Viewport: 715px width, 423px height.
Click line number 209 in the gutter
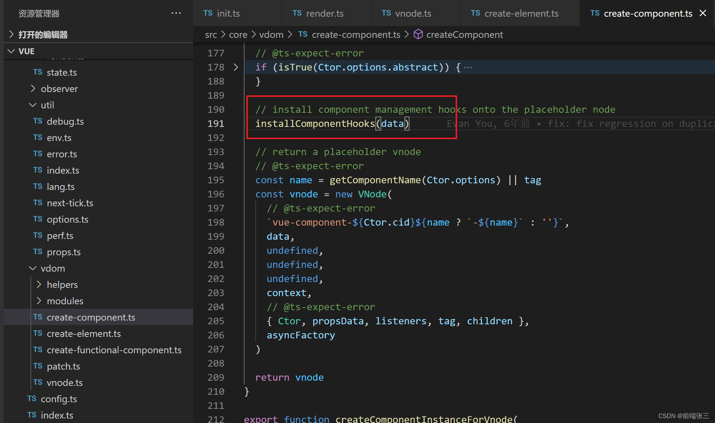tap(216, 377)
